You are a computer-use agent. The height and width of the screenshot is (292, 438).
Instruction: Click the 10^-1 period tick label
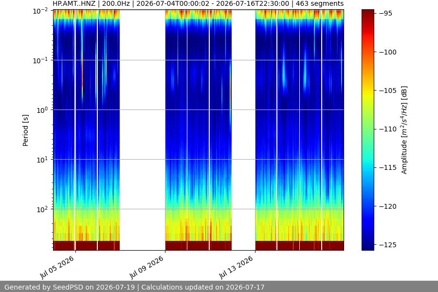[40, 61]
